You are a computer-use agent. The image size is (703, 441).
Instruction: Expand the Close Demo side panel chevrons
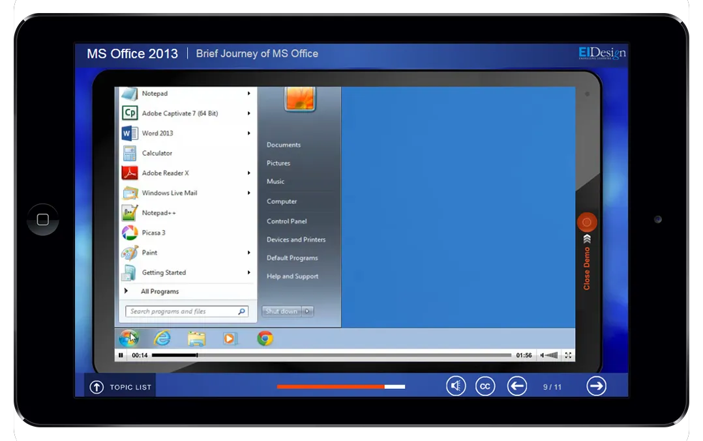tap(586, 238)
